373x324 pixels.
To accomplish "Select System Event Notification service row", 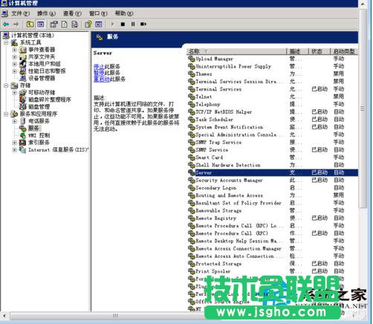I will [x=273, y=127].
